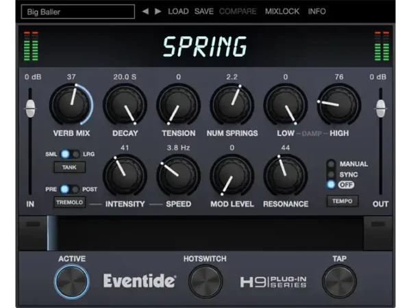The width and height of the screenshot is (411, 308).
Task: Click the RESONANCE knob
Action: (x=286, y=175)
